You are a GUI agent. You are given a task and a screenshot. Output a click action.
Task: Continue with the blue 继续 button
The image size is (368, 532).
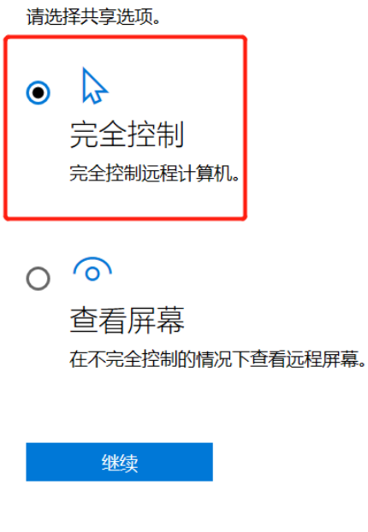(120, 462)
